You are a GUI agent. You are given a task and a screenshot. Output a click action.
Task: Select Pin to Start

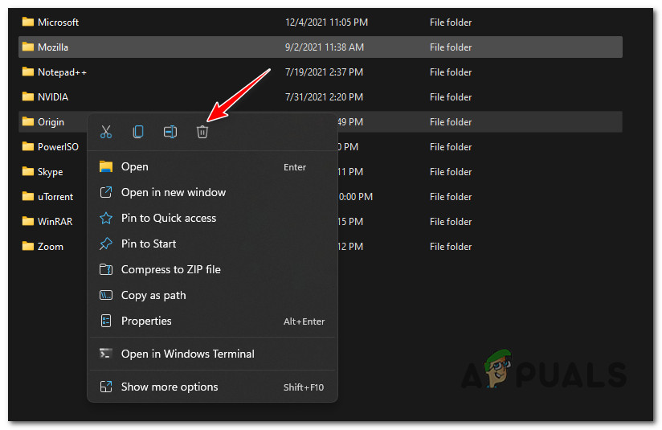pos(212,244)
